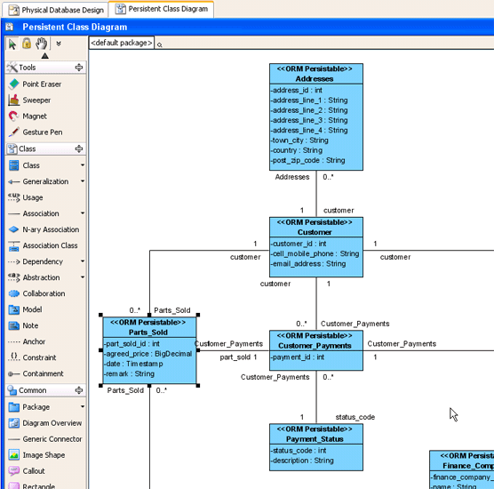Click the post_zip_code : String attribute
The width and height of the screenshot is (494, 489).
(308, 160)
